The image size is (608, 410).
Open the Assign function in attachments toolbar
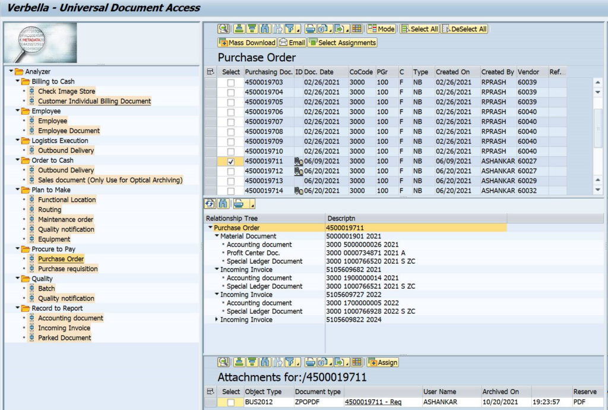[383, 362]
